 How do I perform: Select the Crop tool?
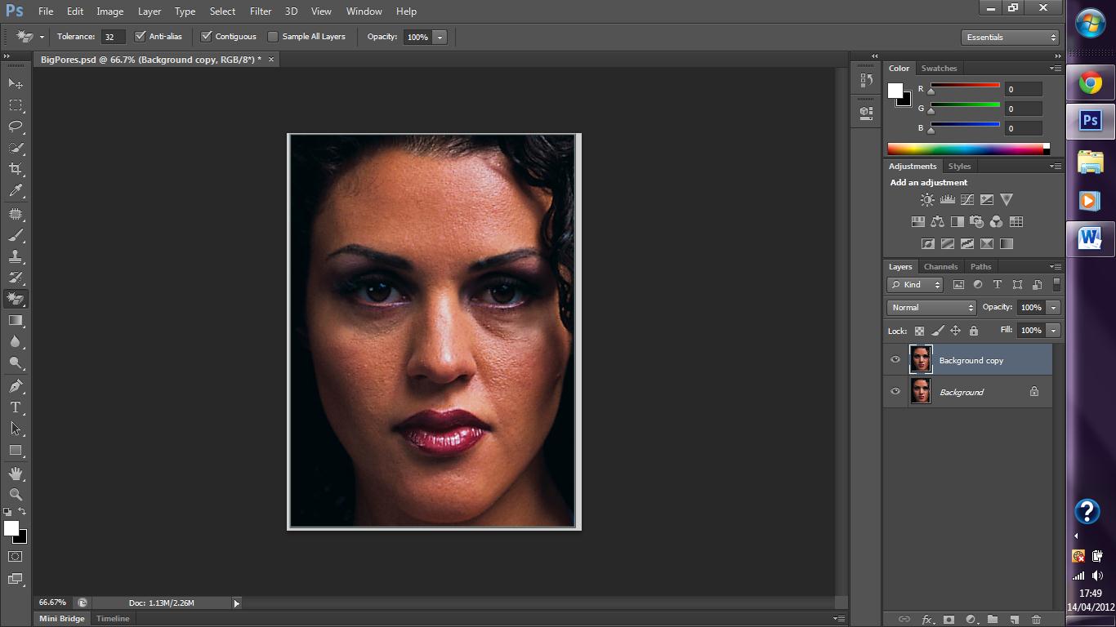[16, 169]
